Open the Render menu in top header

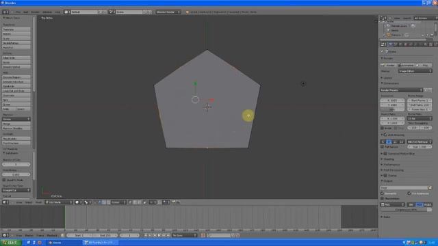(x=35, y=12)
